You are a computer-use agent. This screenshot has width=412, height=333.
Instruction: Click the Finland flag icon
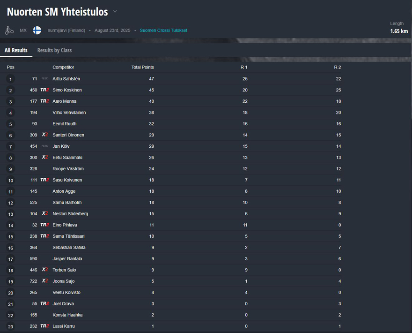point(37,30)
